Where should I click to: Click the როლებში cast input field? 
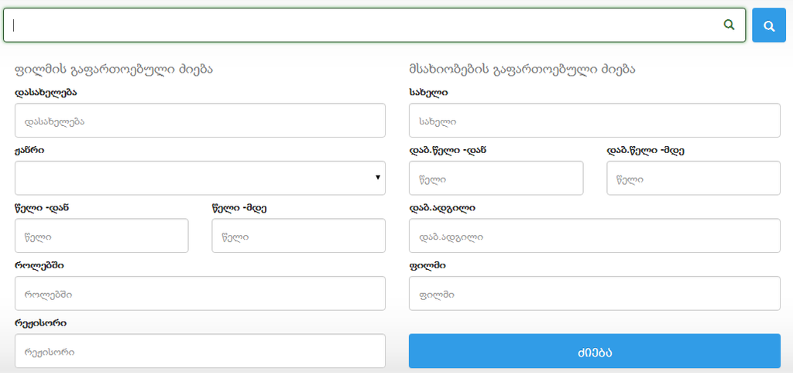pyautogui.click(x=201, y=293)
